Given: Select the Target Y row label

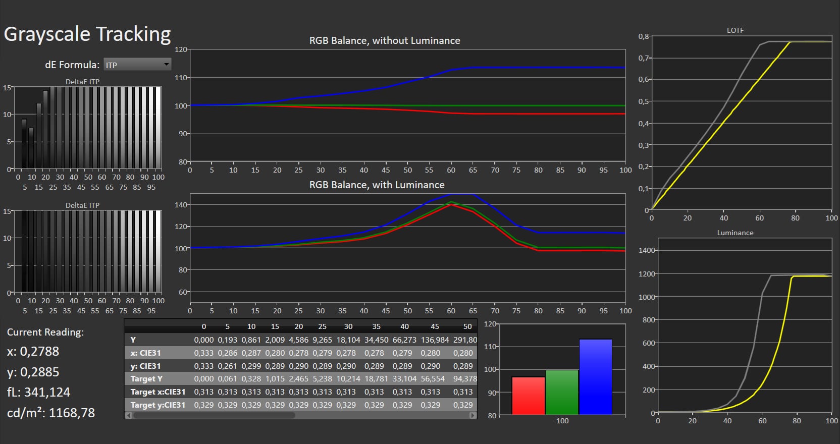Looking at the screenshot, I should [146, 378].
